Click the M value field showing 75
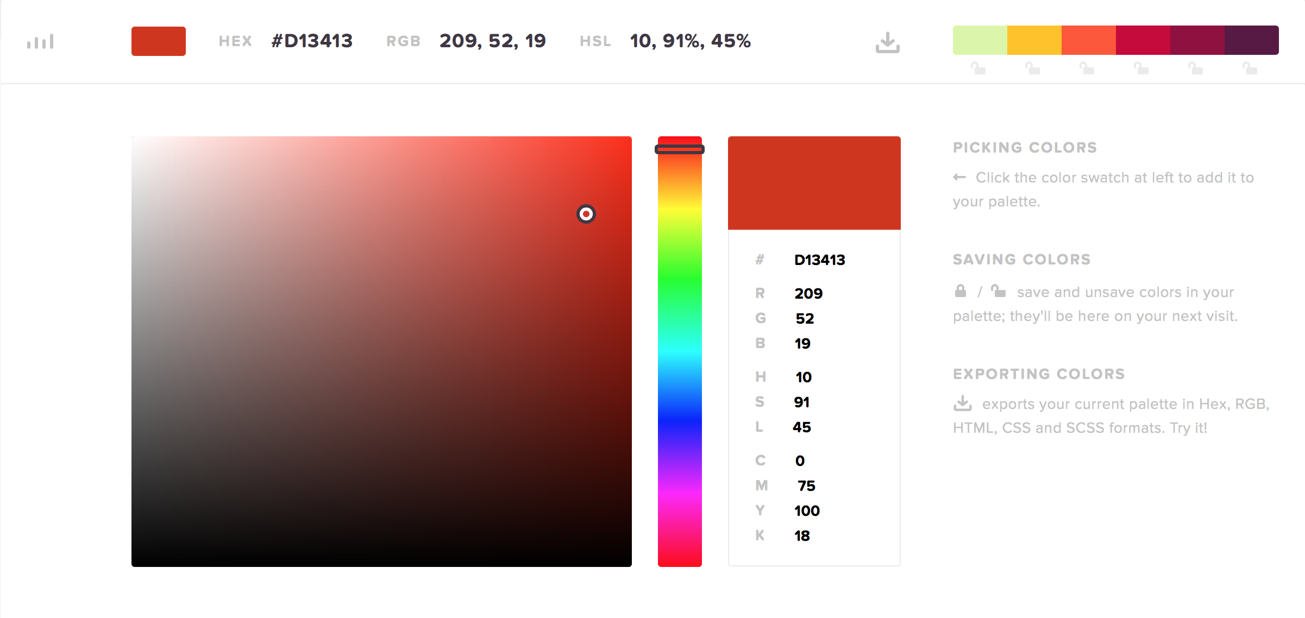 pyautogui.click(x=807, y=486)
